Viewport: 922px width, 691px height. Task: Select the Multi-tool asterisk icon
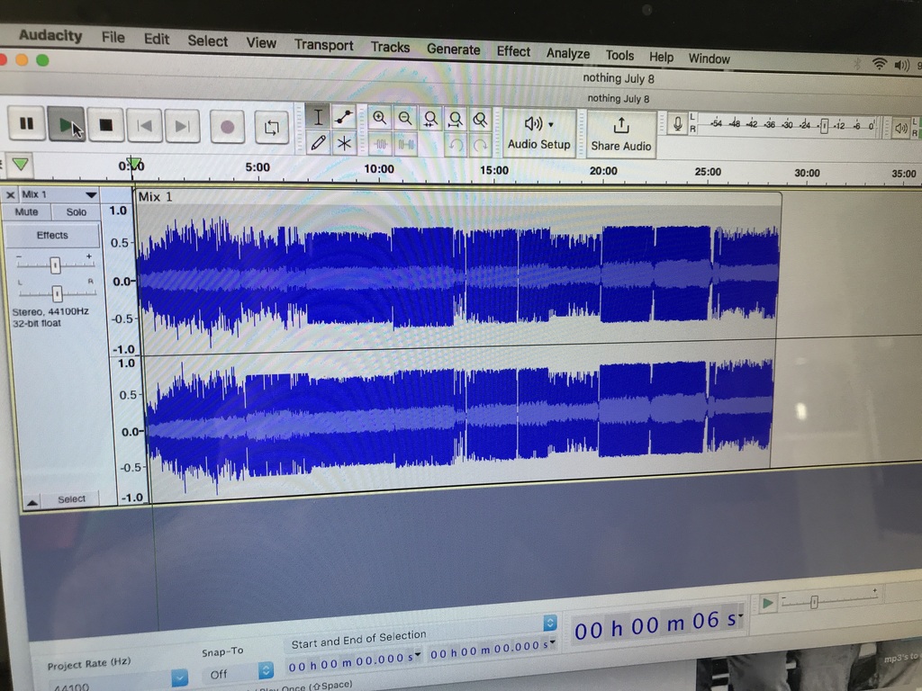point(344,143)
